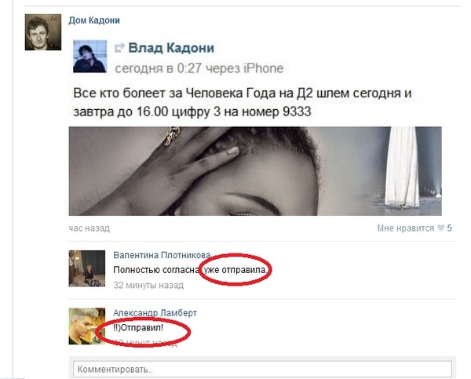Viewport: 471px width, 379px height.
Task: Open the Дом Кадони page link
Action: coord(94,20)
